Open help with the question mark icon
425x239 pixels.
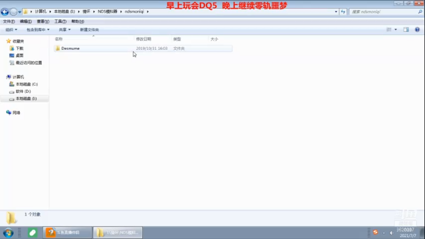click(x=417, y=29)
